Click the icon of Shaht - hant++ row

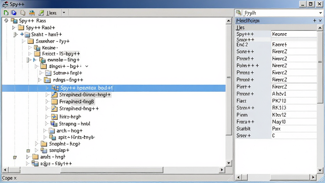pos(27,34)
